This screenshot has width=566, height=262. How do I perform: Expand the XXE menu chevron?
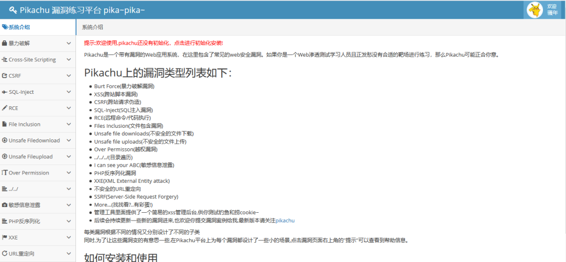click(x=69, y=237)
